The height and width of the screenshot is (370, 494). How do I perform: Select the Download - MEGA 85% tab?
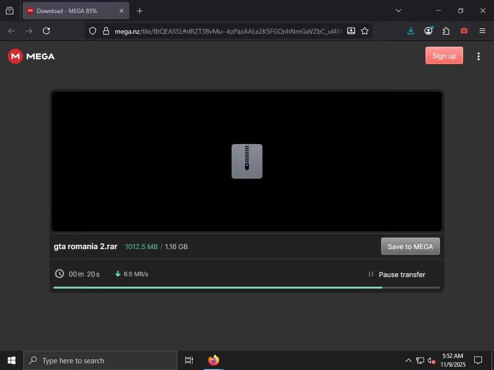(x=76, y=11)
